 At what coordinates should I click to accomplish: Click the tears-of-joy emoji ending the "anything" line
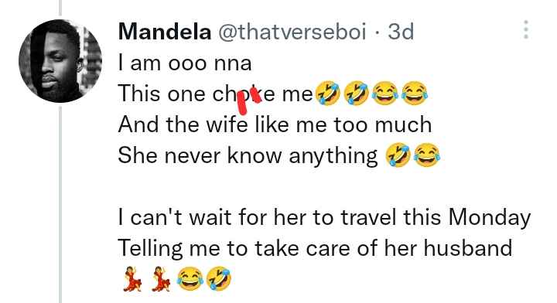[x=427, y=155]
